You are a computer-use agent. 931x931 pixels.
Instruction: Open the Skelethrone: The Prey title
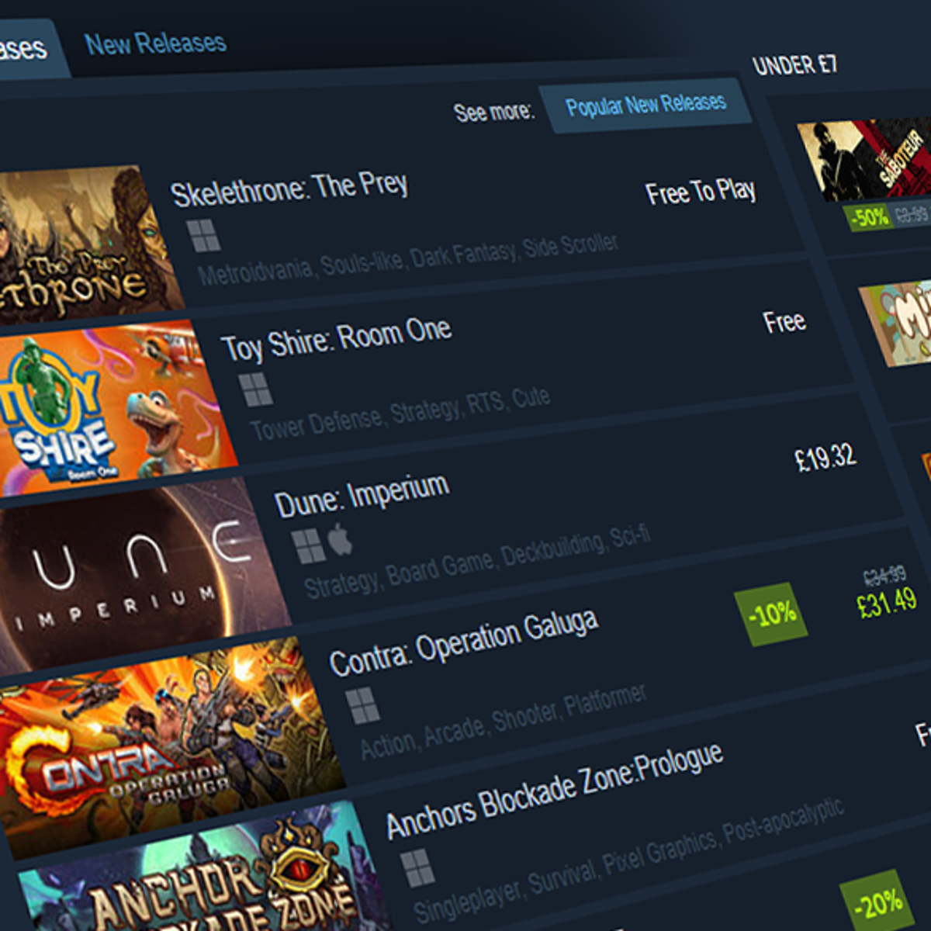click(289, 189)
